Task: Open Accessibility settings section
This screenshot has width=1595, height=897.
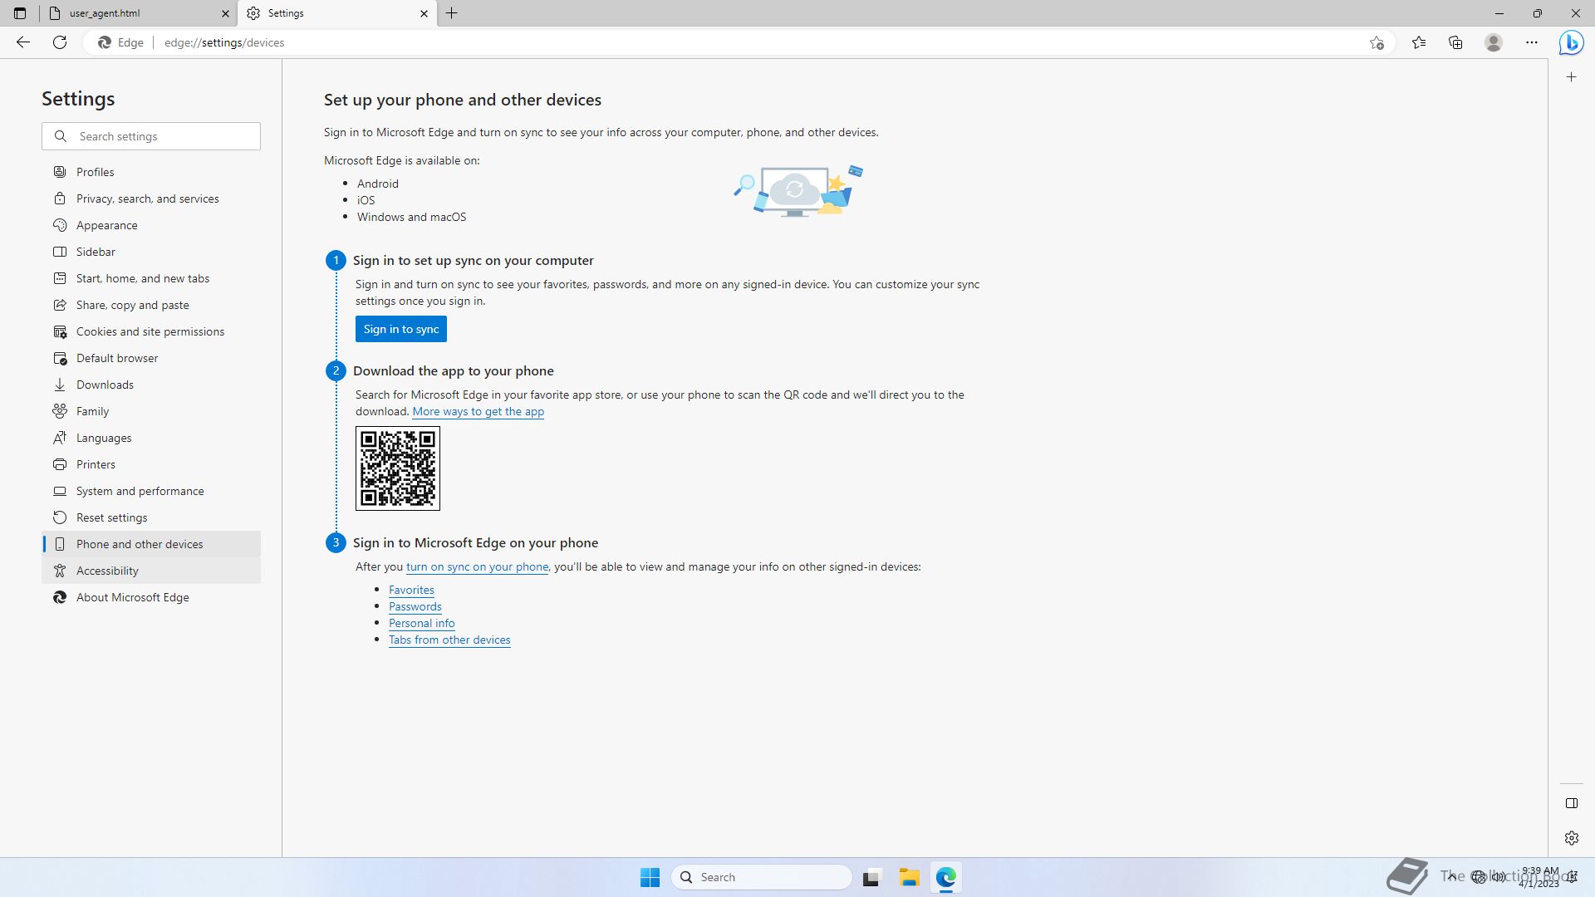Action: tap(151, 571)
